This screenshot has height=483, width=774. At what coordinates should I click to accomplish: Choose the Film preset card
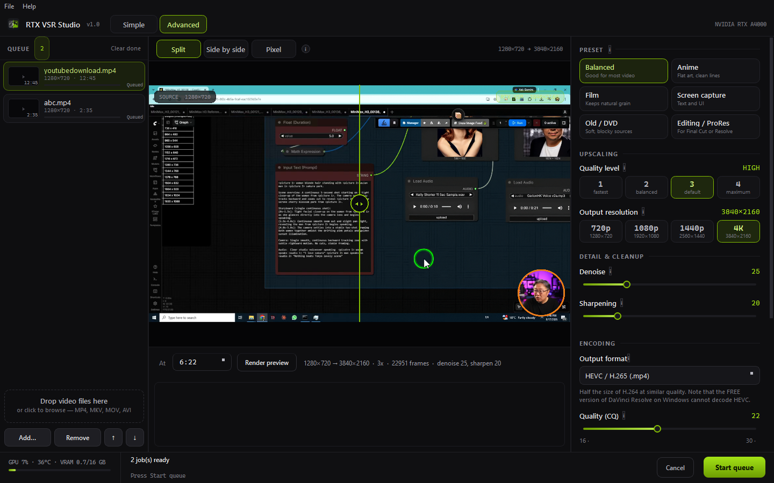[x=623, y=99]
